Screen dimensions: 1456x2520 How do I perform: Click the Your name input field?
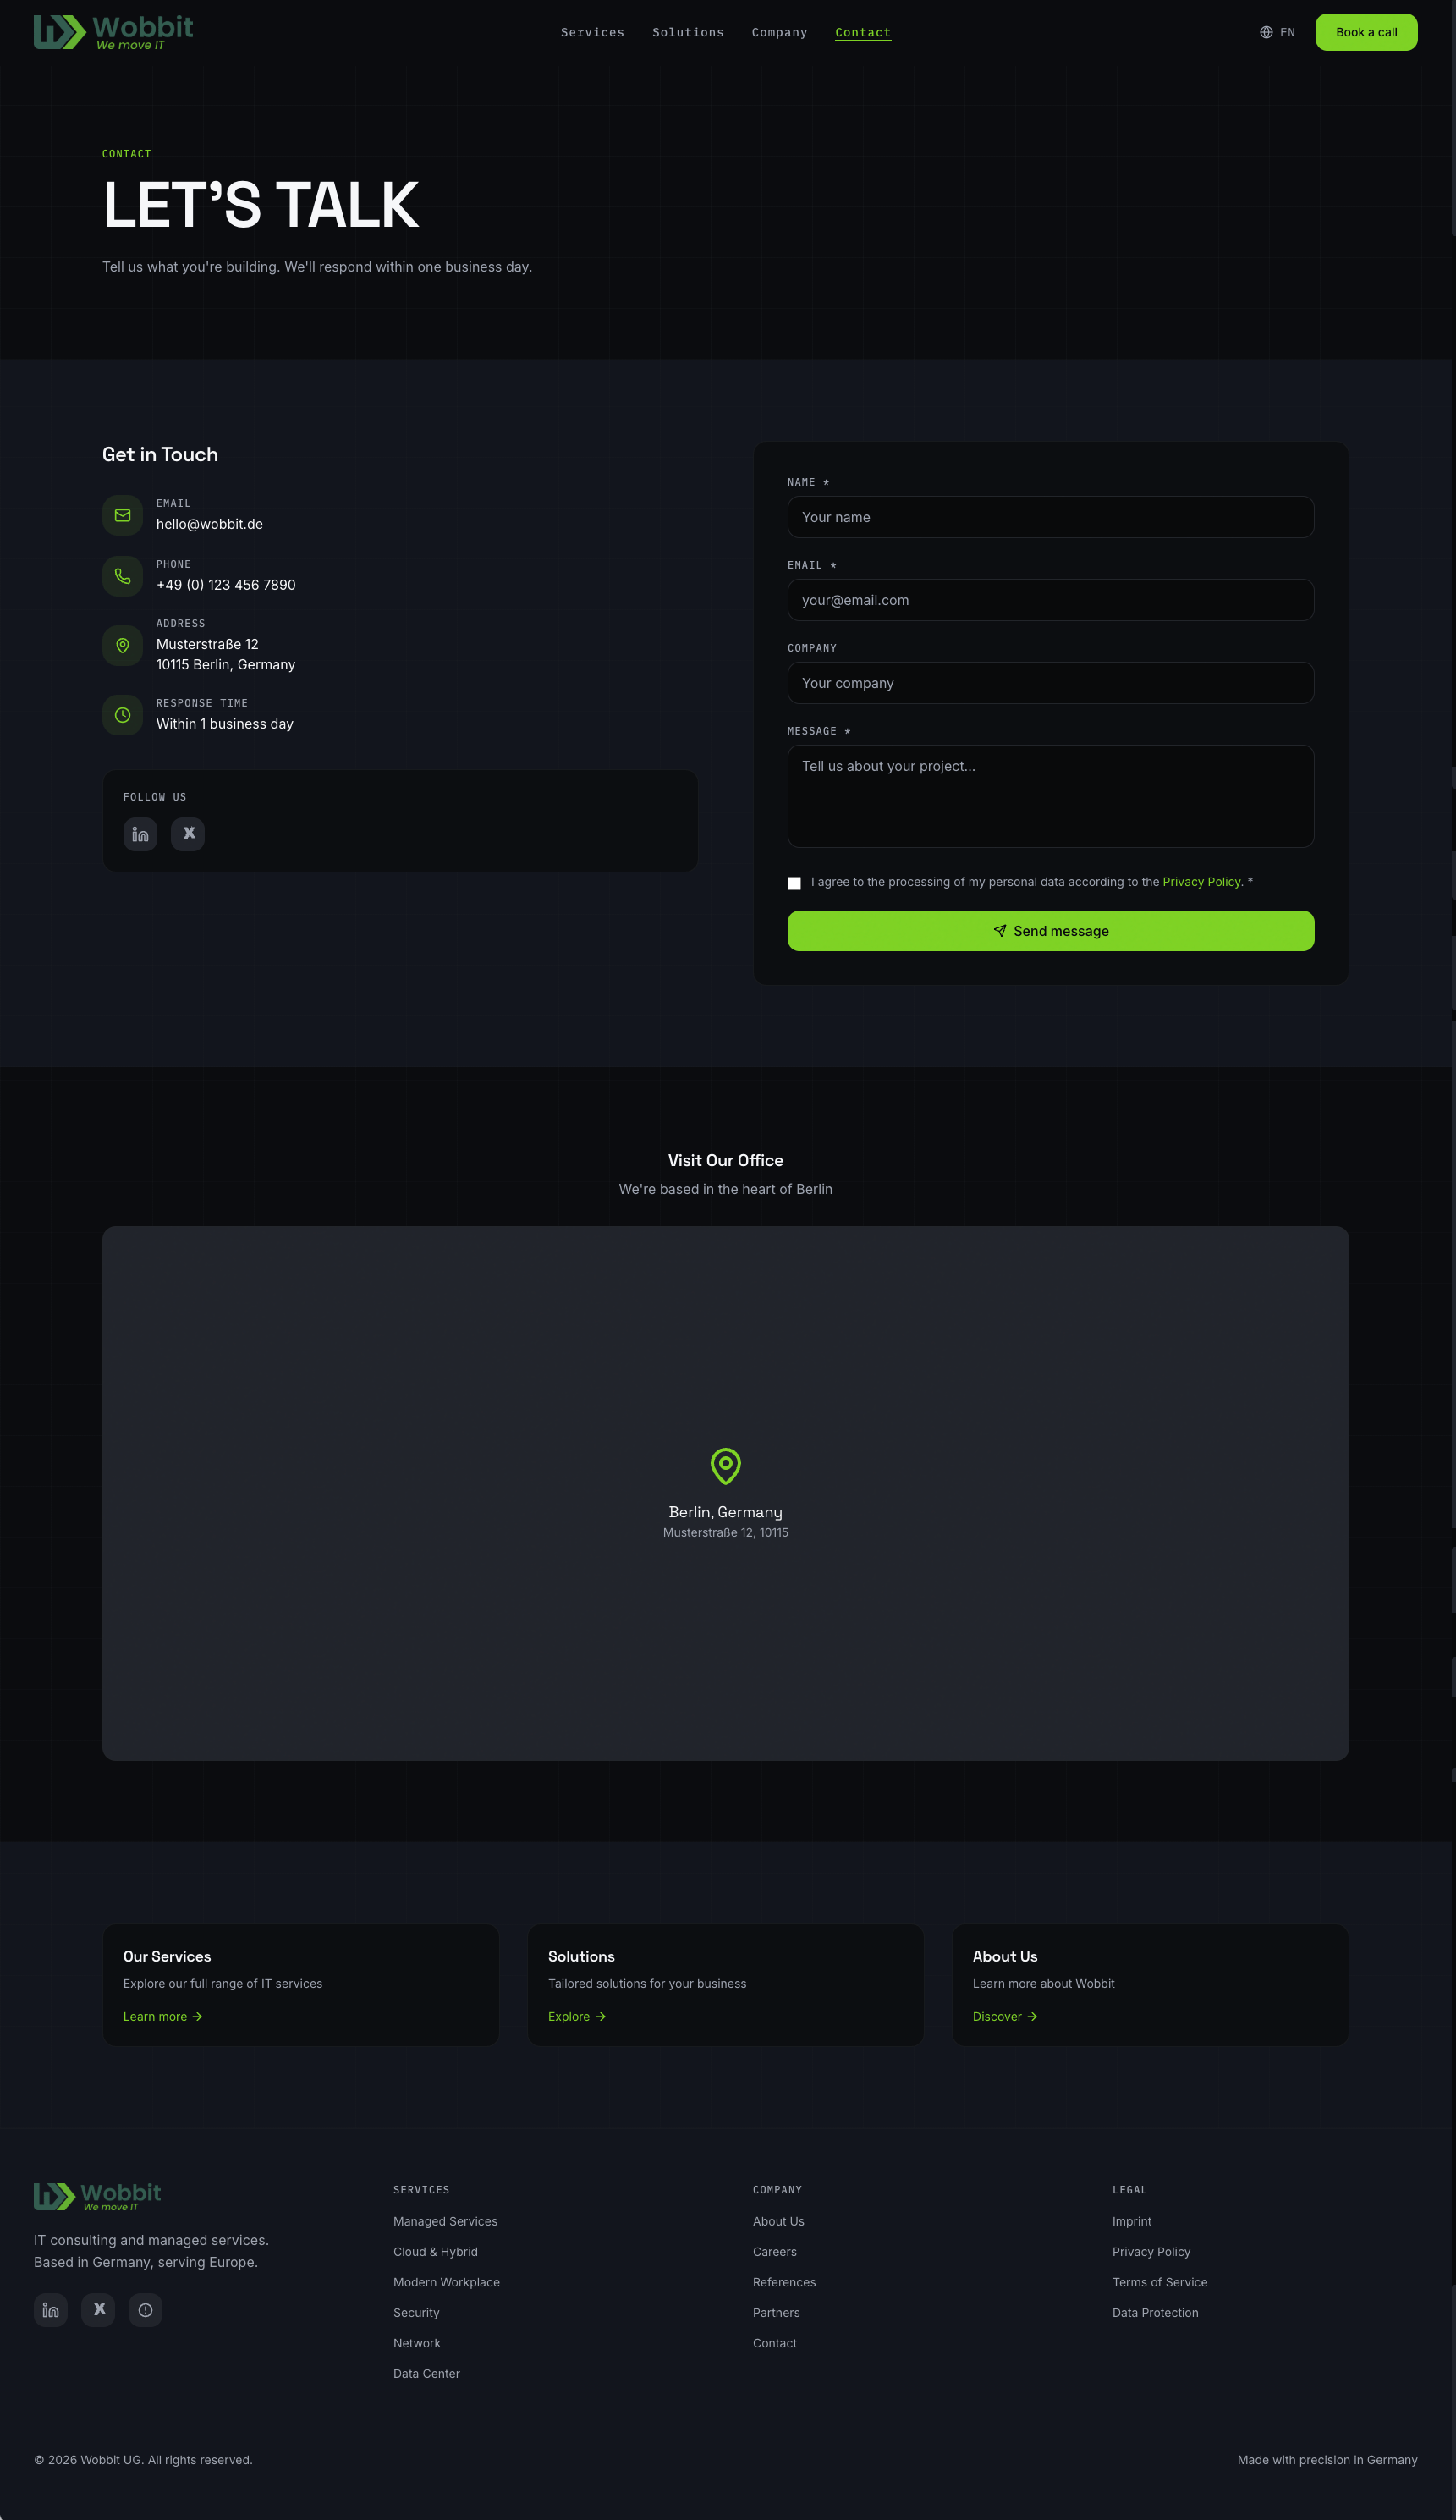(x=1050, y=517)
